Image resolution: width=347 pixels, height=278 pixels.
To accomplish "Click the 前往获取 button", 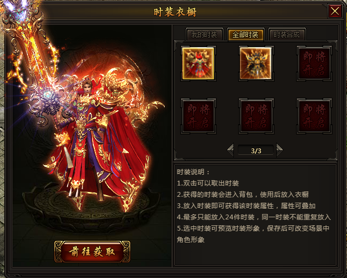I will 92,252.
